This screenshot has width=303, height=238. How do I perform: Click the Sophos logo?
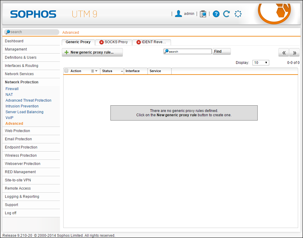point(33,14)
